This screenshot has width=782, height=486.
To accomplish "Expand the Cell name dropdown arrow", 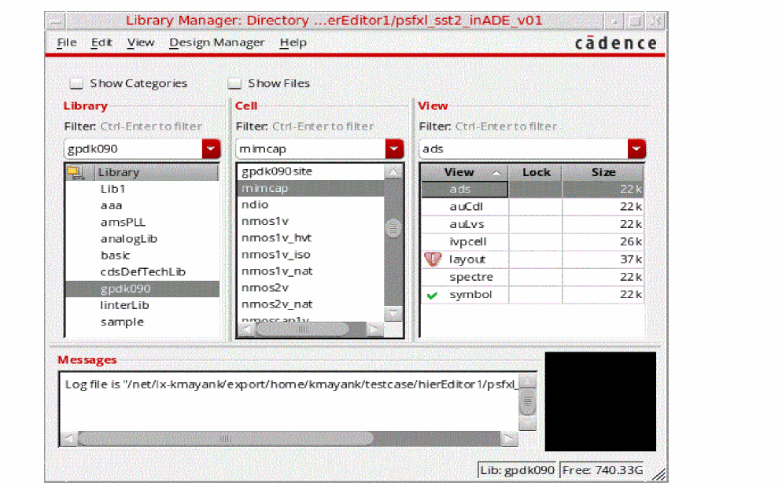I will coord(394,149).
